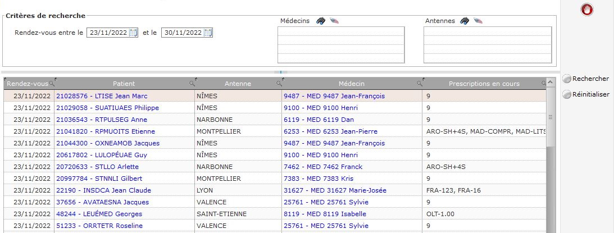
Task: Sort by the Prescriptions en cours column
Action: tap(484, 84)
